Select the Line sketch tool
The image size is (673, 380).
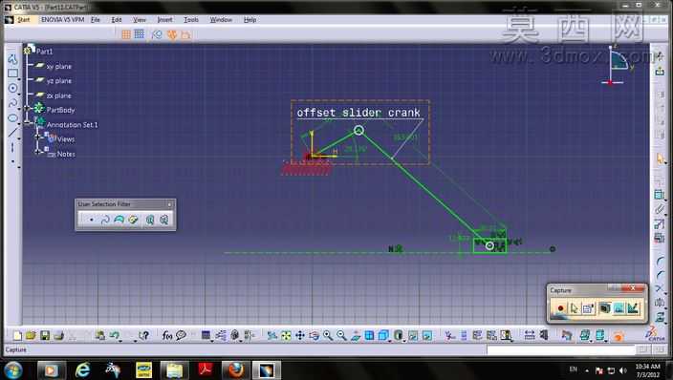click(x=12, y=133)
